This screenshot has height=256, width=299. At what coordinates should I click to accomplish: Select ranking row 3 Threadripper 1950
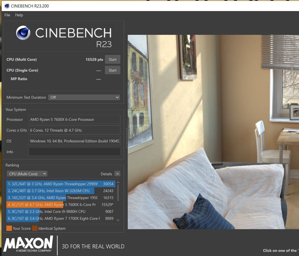click(61, 198)
